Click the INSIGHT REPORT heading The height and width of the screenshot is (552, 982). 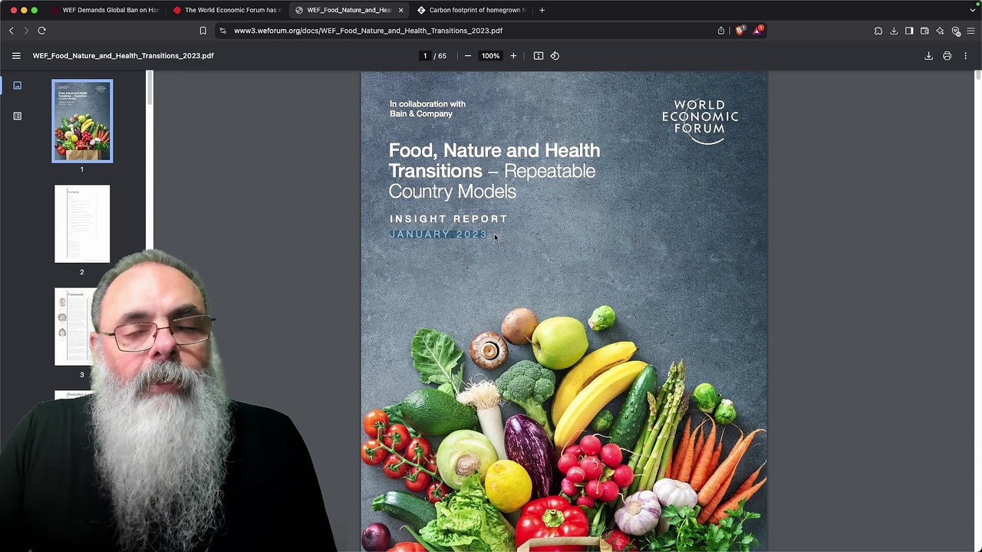448,219
